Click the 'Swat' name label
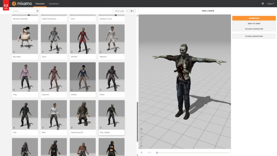277x156 pixels. [x=72, y=19]
